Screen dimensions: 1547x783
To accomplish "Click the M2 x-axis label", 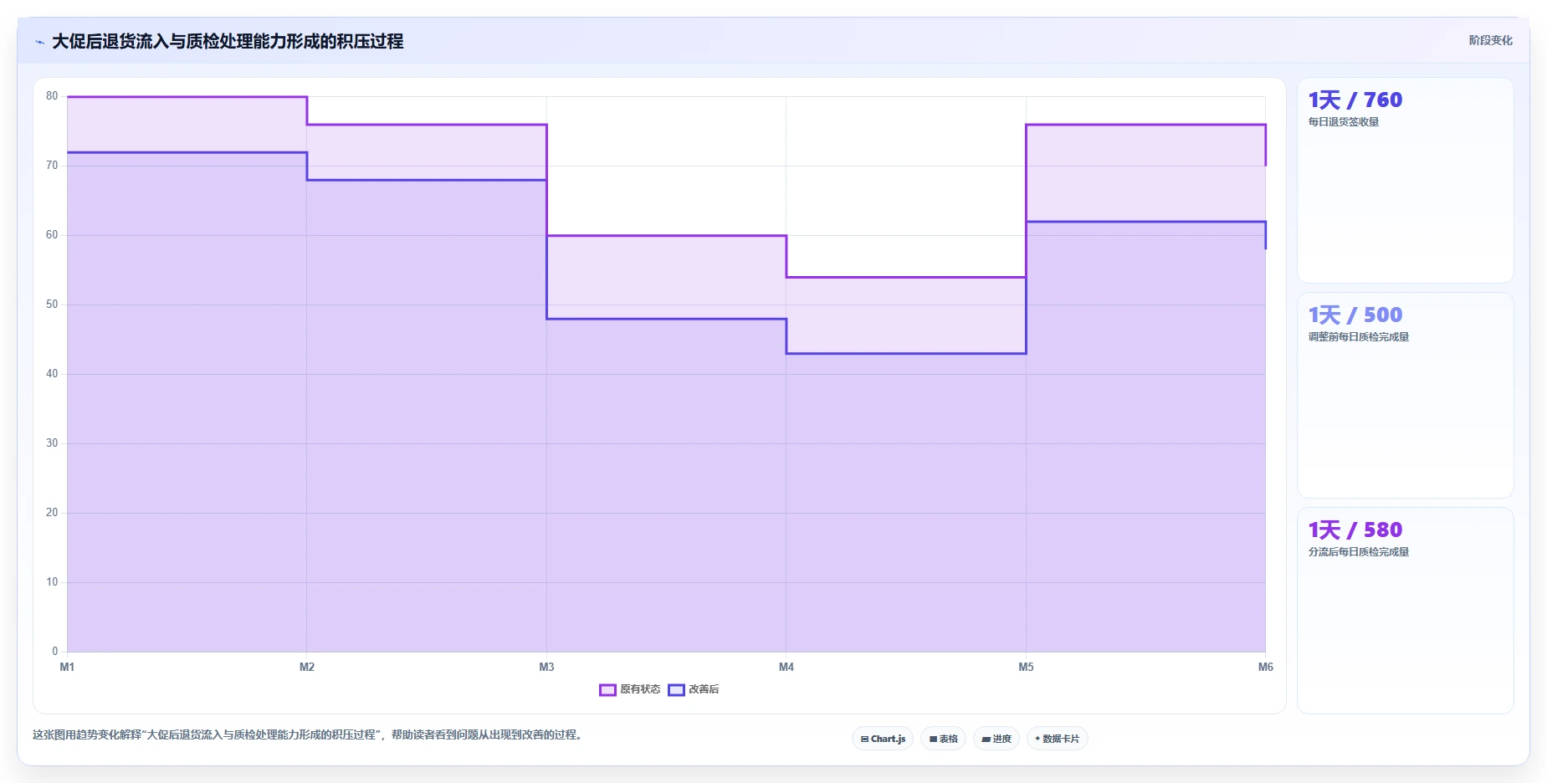I will 307,667.
